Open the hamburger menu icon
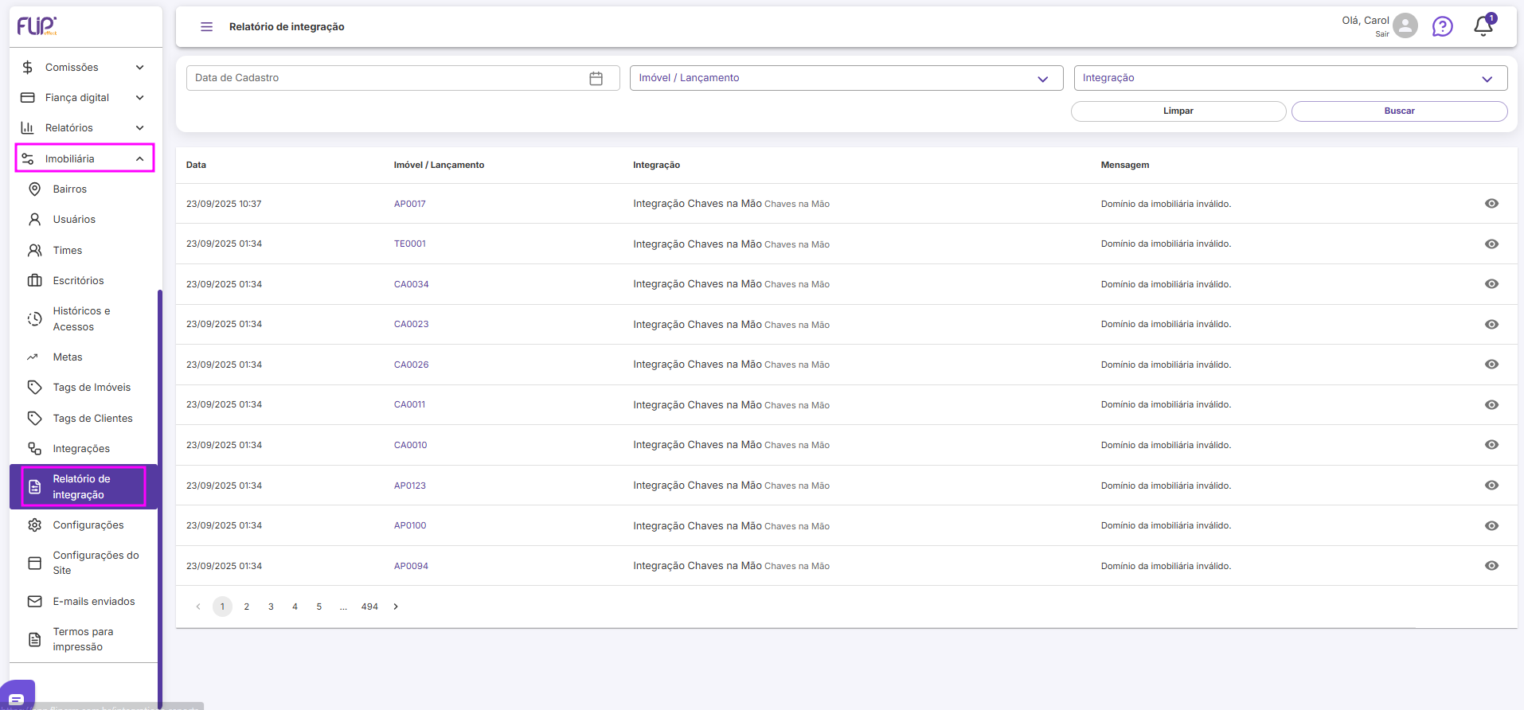The width and height of the screenshot is (1524, 710). (x=206, y=27)
